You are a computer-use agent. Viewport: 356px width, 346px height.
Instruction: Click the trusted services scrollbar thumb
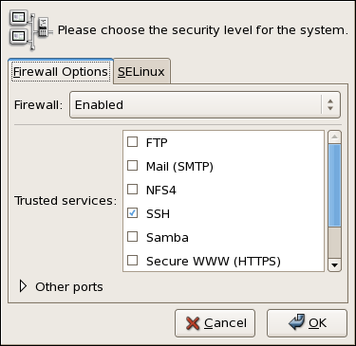click(335, 186)
